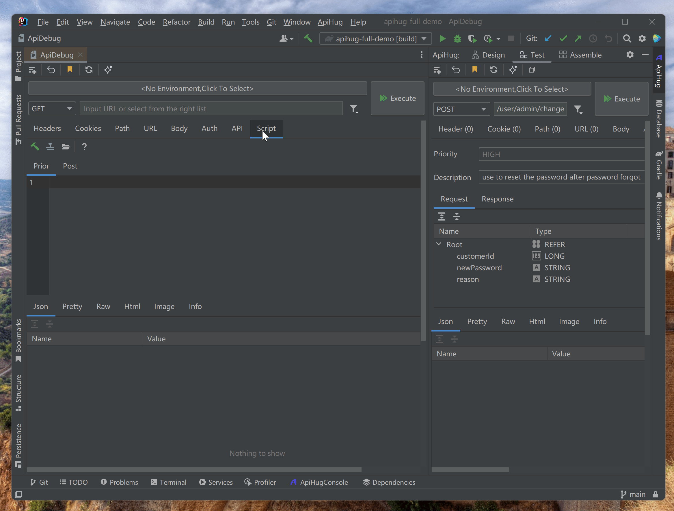Click the undo icon on the right toolbar
674x511 pixels.
click(x=455, y=69)
